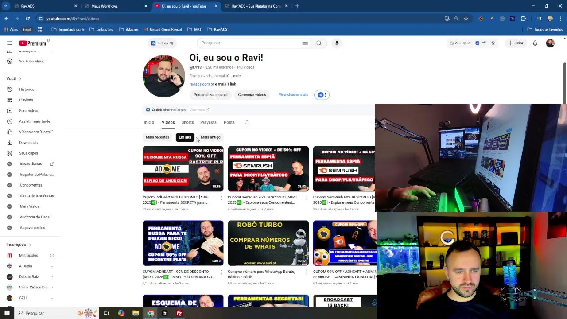The height and width of the screenshot is (319, 567).
Task: Open the Filtros button
Action: pyautogui.click(x=162, y=43)
